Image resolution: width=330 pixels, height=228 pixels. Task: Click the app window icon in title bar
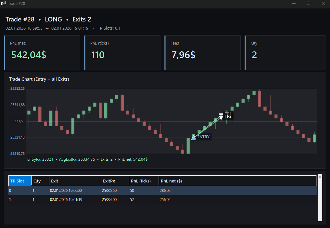4,4
